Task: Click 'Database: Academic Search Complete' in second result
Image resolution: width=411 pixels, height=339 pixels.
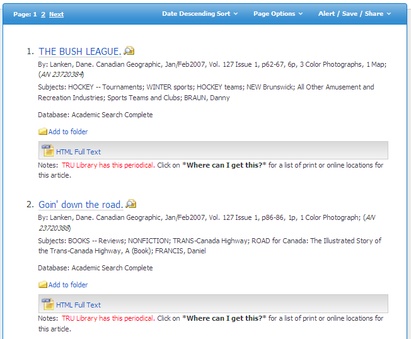Action: 95,268
